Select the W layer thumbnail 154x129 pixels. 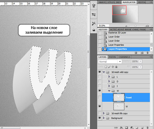119,106
